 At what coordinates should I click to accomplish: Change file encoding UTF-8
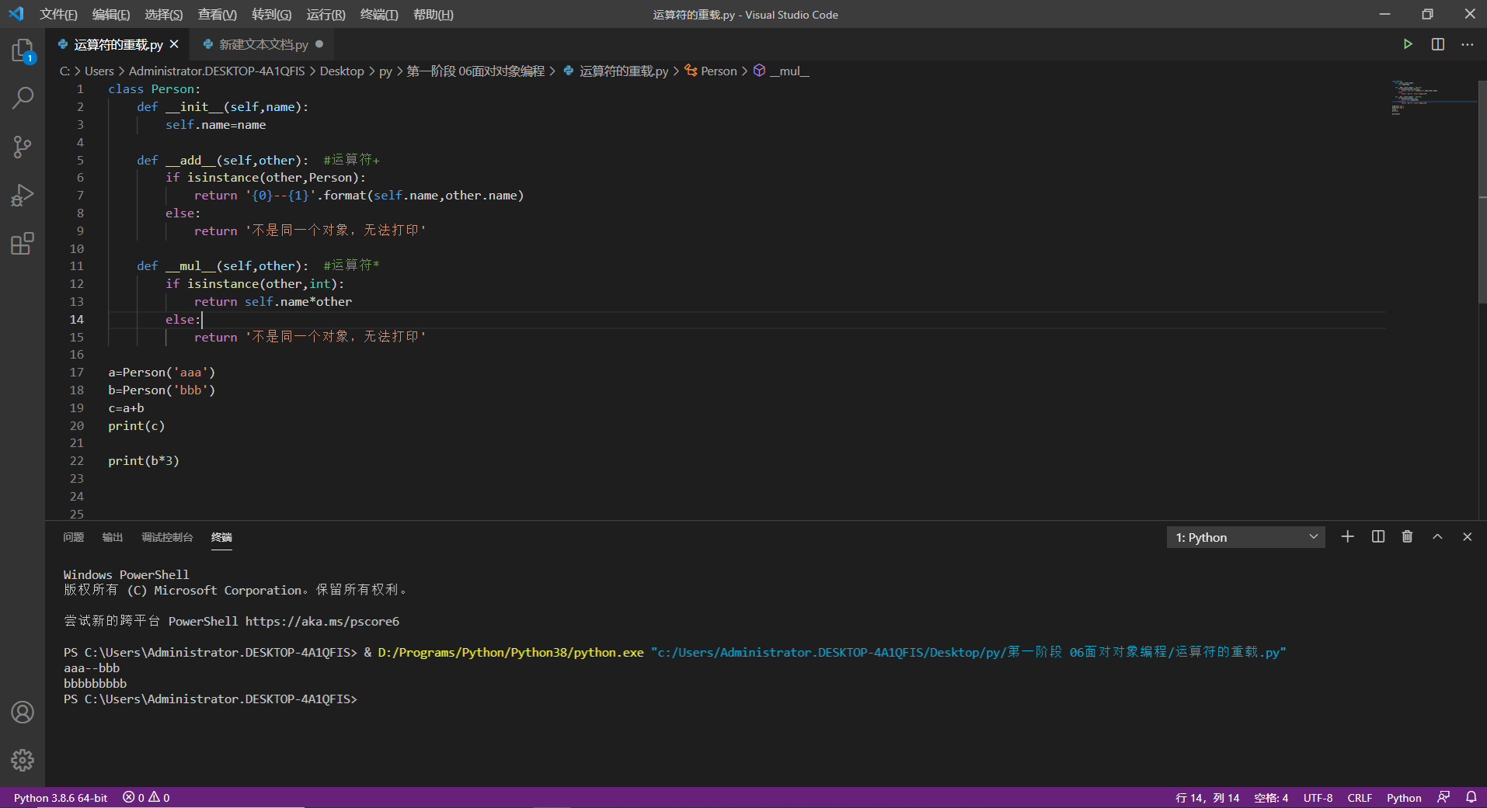pos(1318,797)
